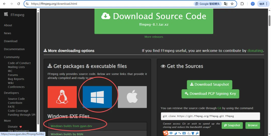Click the git Snapshot button

[232, 125]
